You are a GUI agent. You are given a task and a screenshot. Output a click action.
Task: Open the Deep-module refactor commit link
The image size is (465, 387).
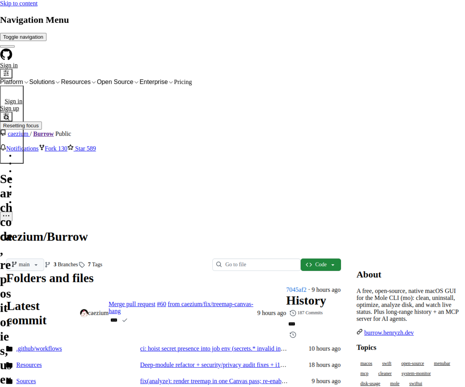click(x=213, y=365)
